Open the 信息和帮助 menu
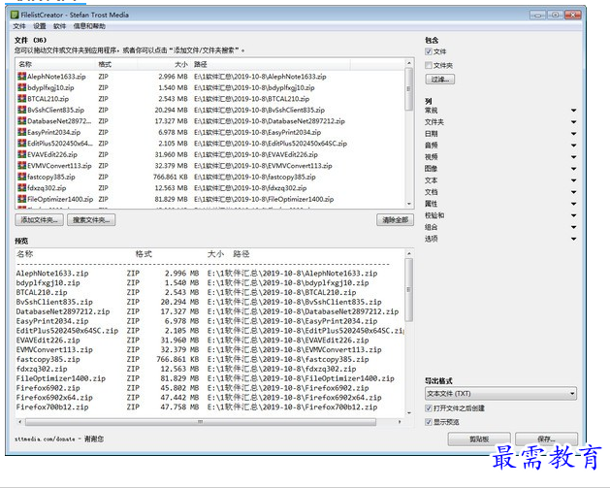The image size is (610, 488). [89, 26]
